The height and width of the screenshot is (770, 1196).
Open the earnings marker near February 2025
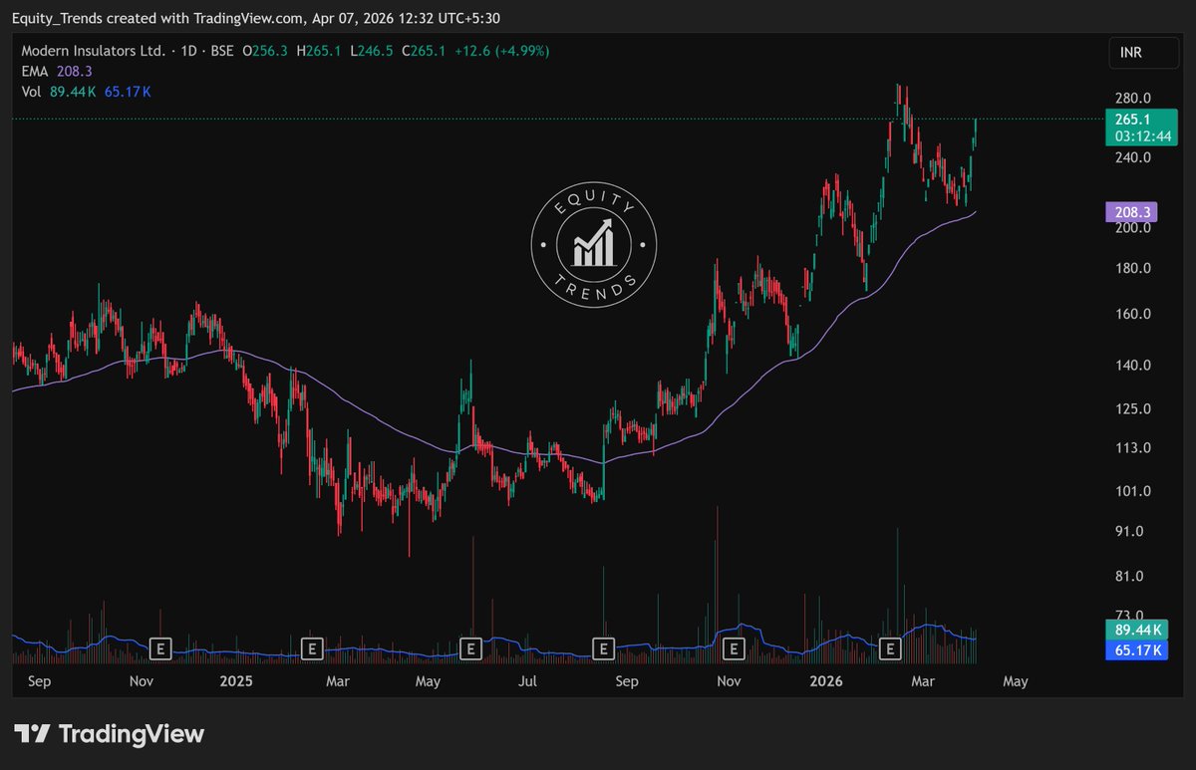tap(312, 649)
